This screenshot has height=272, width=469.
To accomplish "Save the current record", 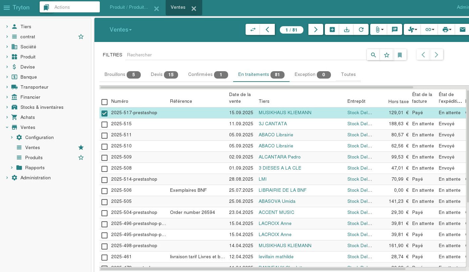I will (346, 30).
